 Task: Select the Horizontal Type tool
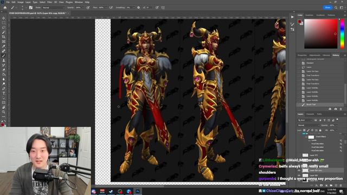[x=4, y=93]
